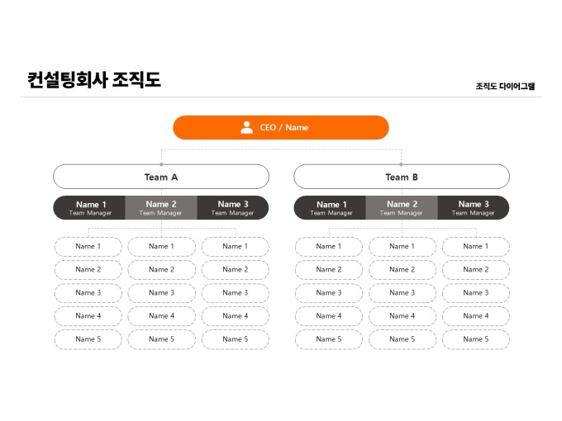Click the Team A header box

(x=161, y=177)
